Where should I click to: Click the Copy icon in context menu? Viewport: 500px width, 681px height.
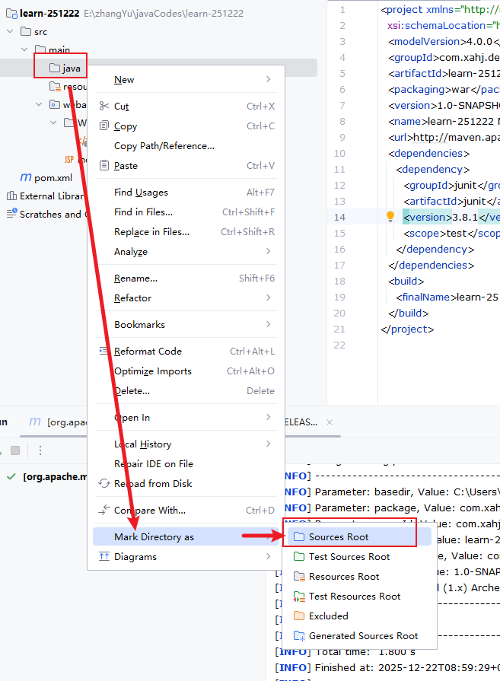104,126
